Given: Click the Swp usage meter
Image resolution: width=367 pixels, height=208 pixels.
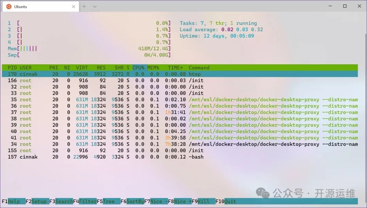Looking at the screenshot, I should 89,55.
